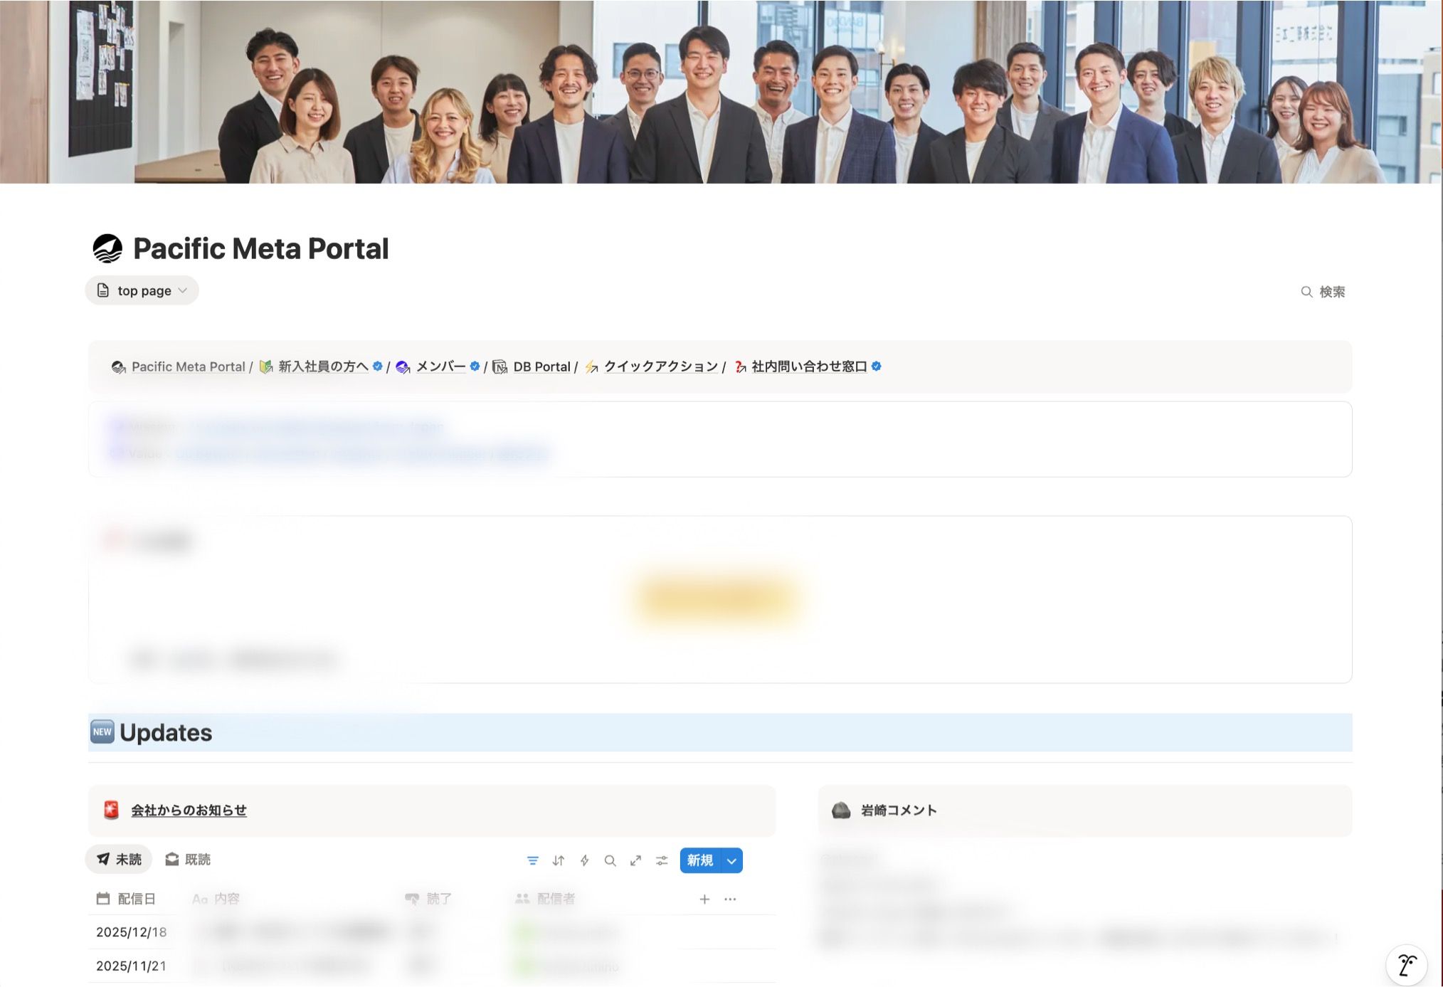
Task: Open 新入社員の方へ page link
Action: [x=323, y=366]
